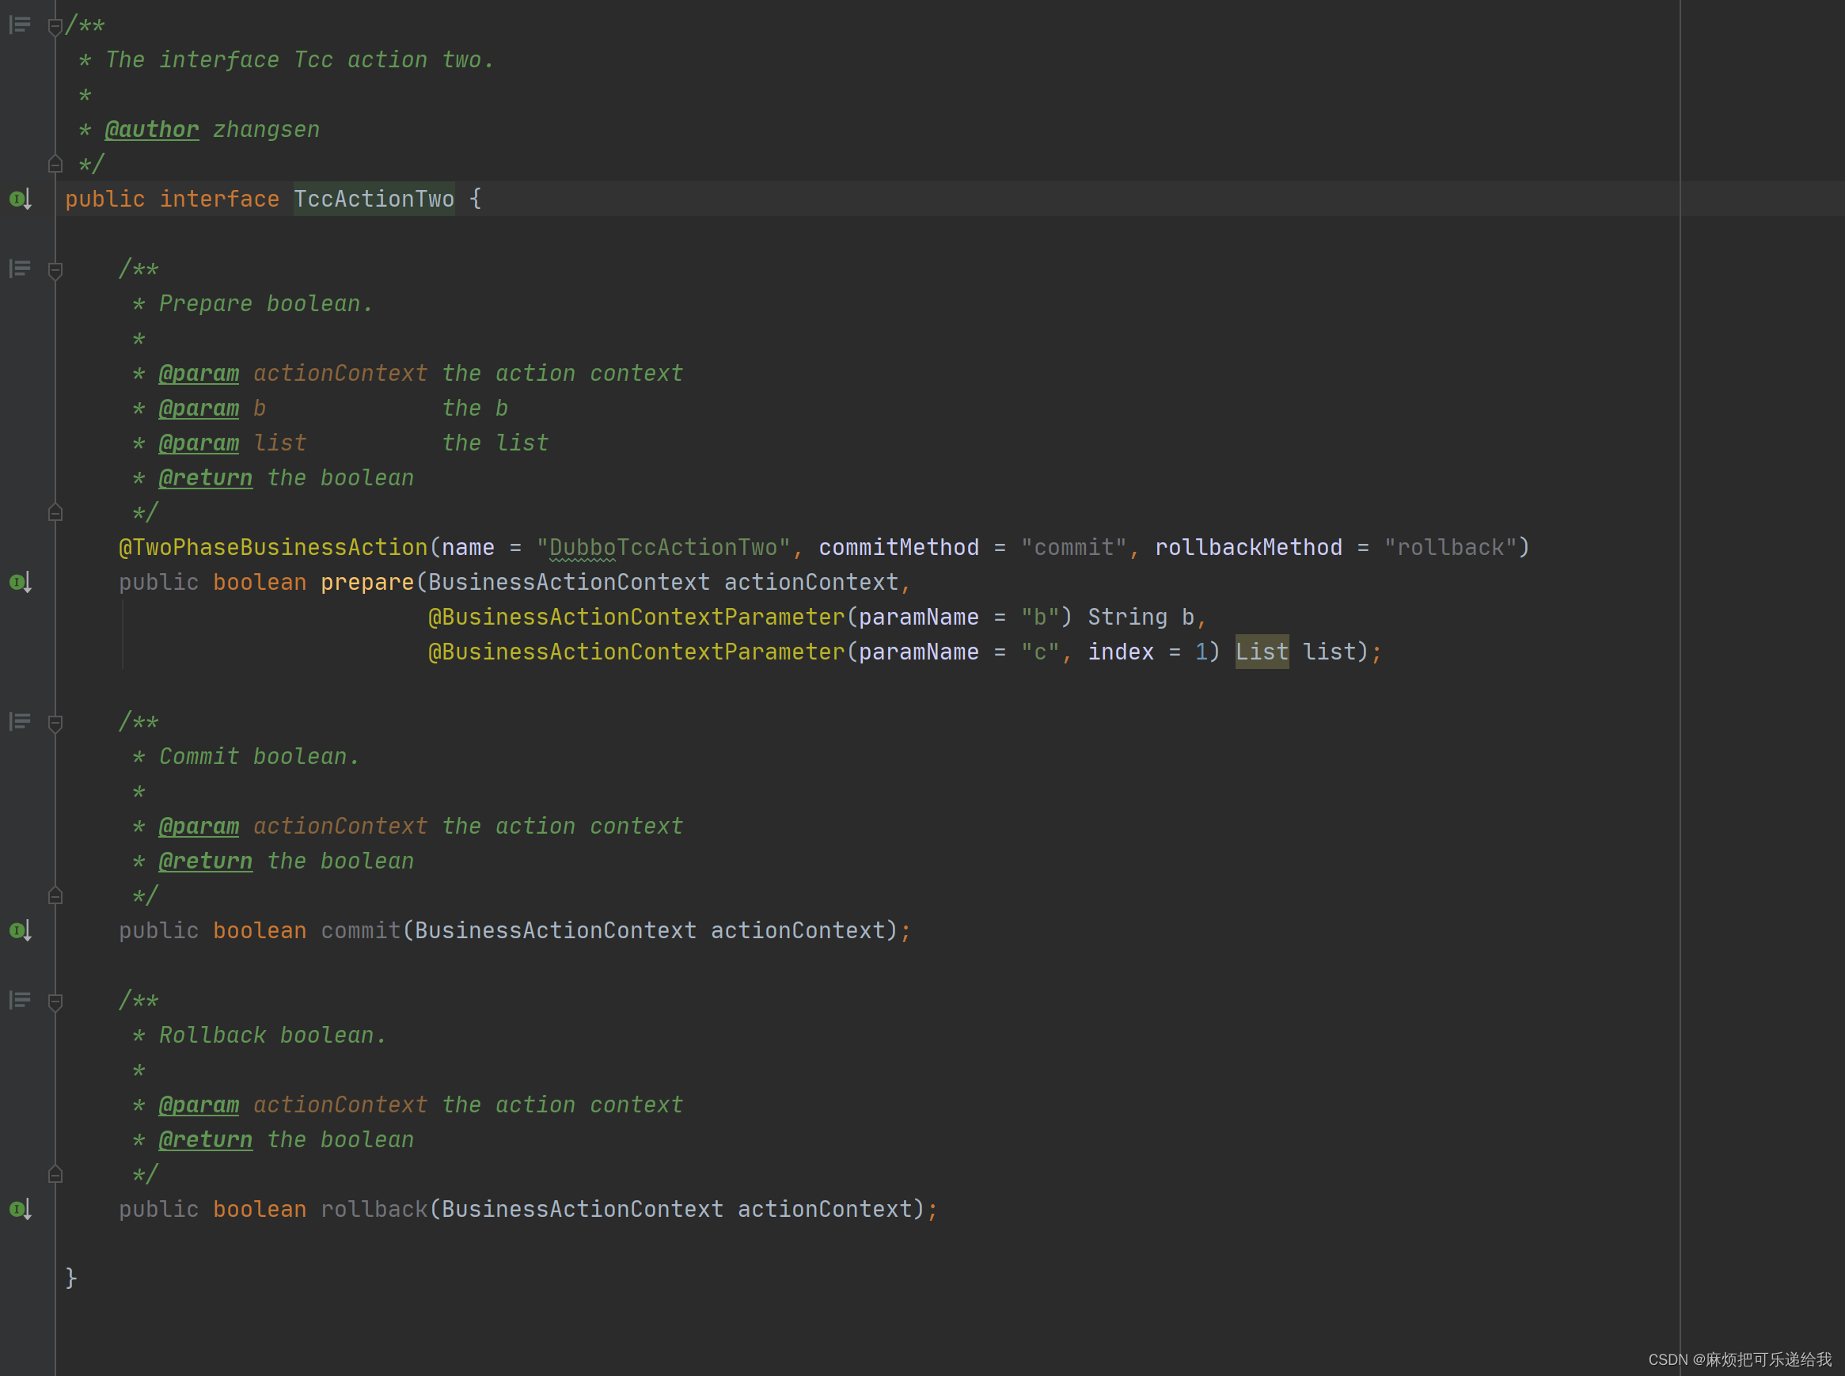Click the "DubboTccActionTwo" string literal
The height and width of the screenshot is (1376, 1845).
(x=662, y=547)
